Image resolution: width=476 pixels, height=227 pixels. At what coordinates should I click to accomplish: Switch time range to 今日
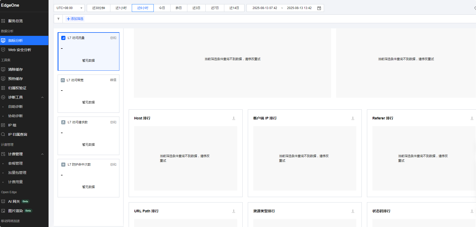point(162,8)
